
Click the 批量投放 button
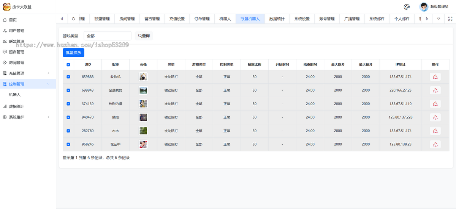pos(73,53)
